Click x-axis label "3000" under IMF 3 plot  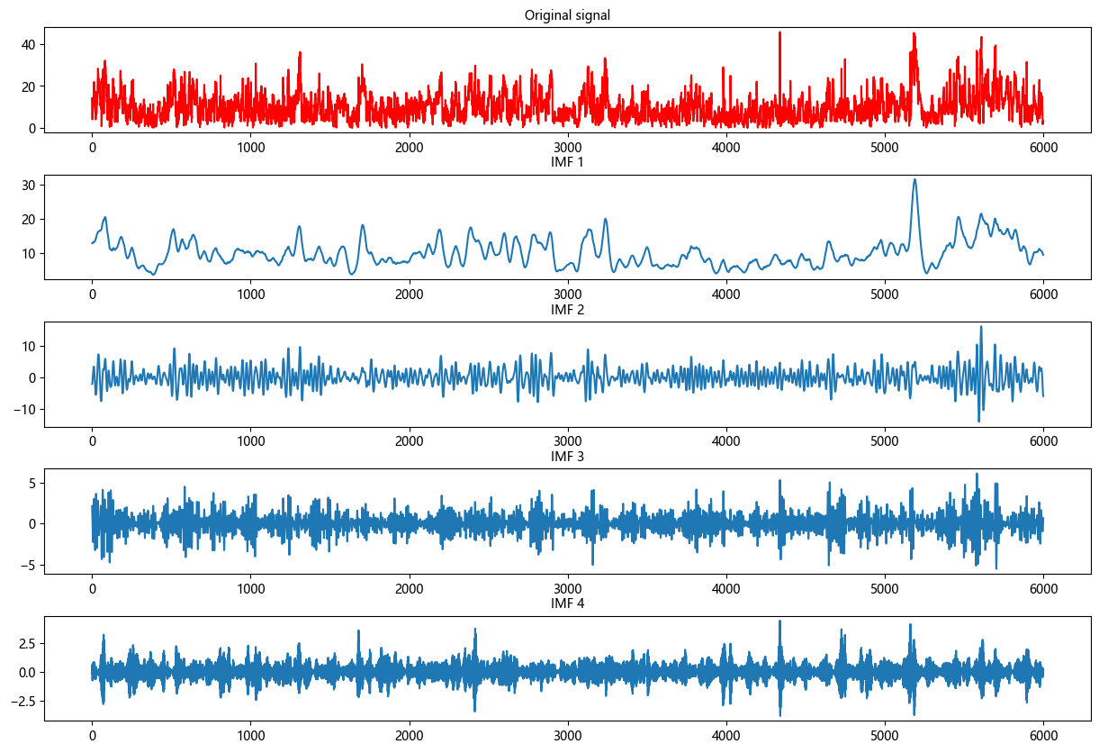567,589
